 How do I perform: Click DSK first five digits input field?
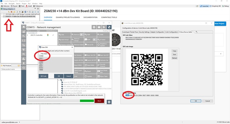click(56, 56)
